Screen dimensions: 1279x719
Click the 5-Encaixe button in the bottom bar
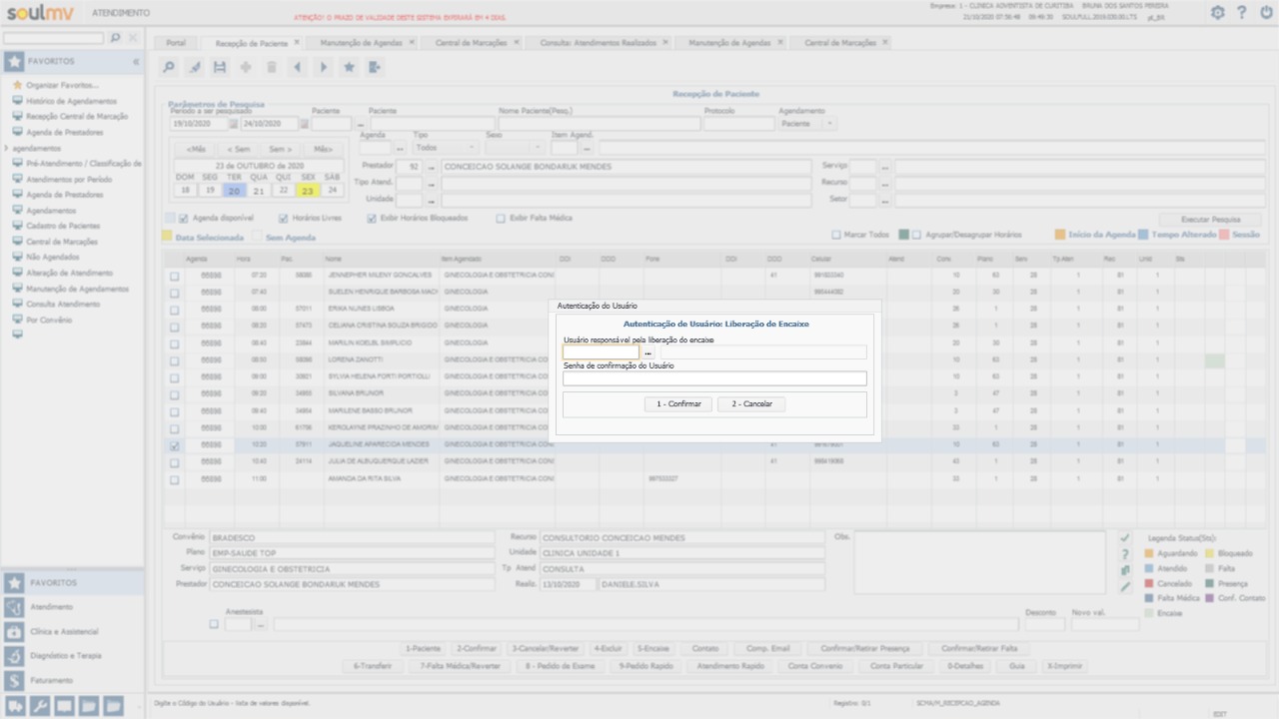pos(655,648)
